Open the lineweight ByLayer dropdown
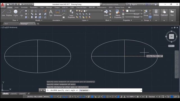 pos(142,14)
